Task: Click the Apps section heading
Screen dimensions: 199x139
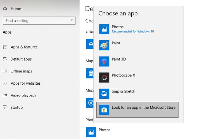Action: click(x=7, y=32)
